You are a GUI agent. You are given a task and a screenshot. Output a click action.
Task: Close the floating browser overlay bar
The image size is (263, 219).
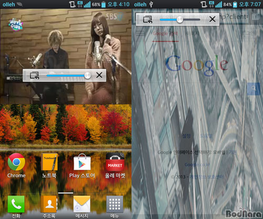(x=213, y=19)
